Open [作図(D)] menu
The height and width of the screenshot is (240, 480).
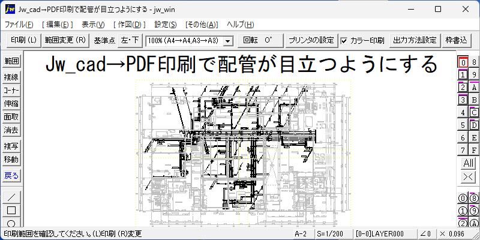129,25
